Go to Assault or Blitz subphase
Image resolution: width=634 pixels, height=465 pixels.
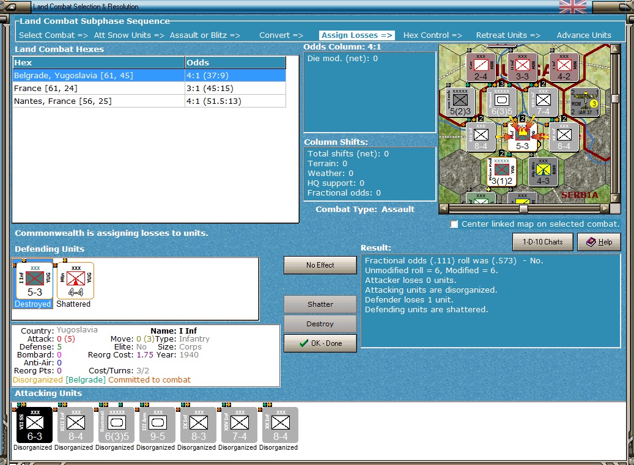(205, 35)
